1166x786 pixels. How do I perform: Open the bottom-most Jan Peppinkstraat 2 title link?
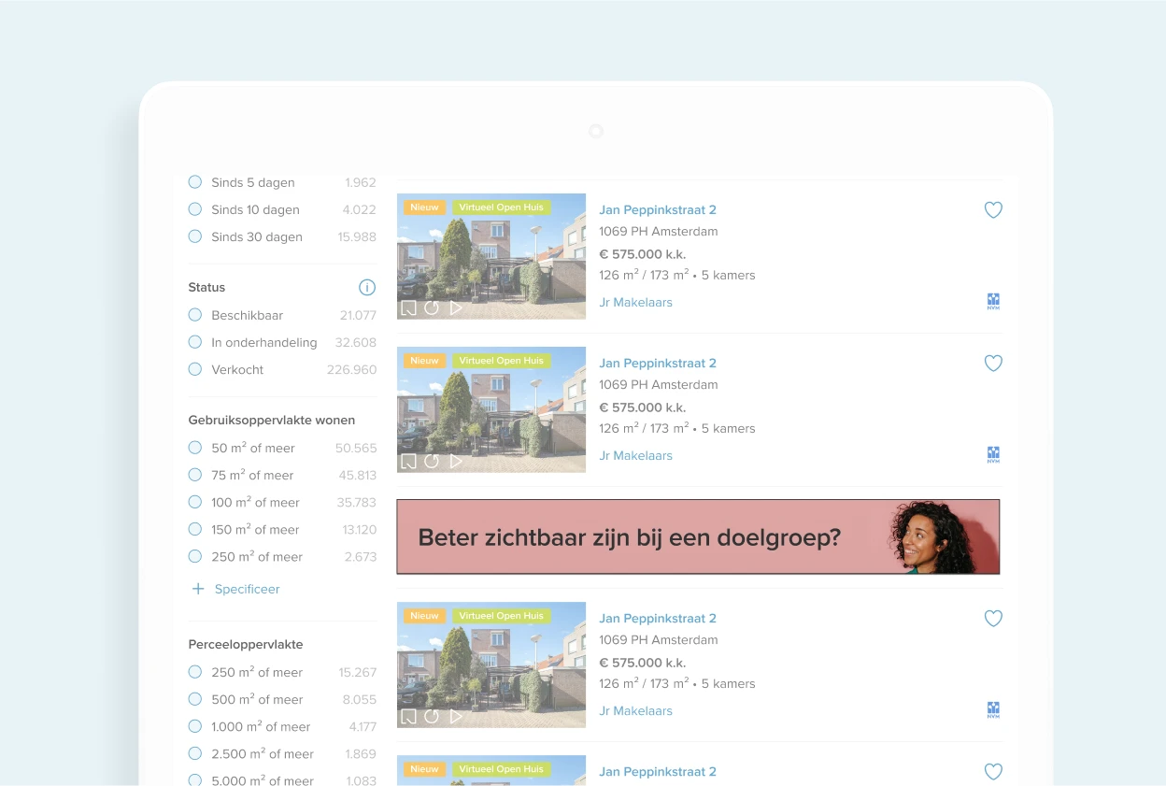(658, 772)
